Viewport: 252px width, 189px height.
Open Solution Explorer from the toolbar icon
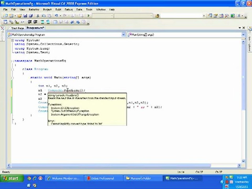[x=210, y=15]
